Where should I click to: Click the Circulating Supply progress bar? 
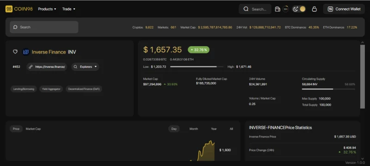[x=328, y=89]
